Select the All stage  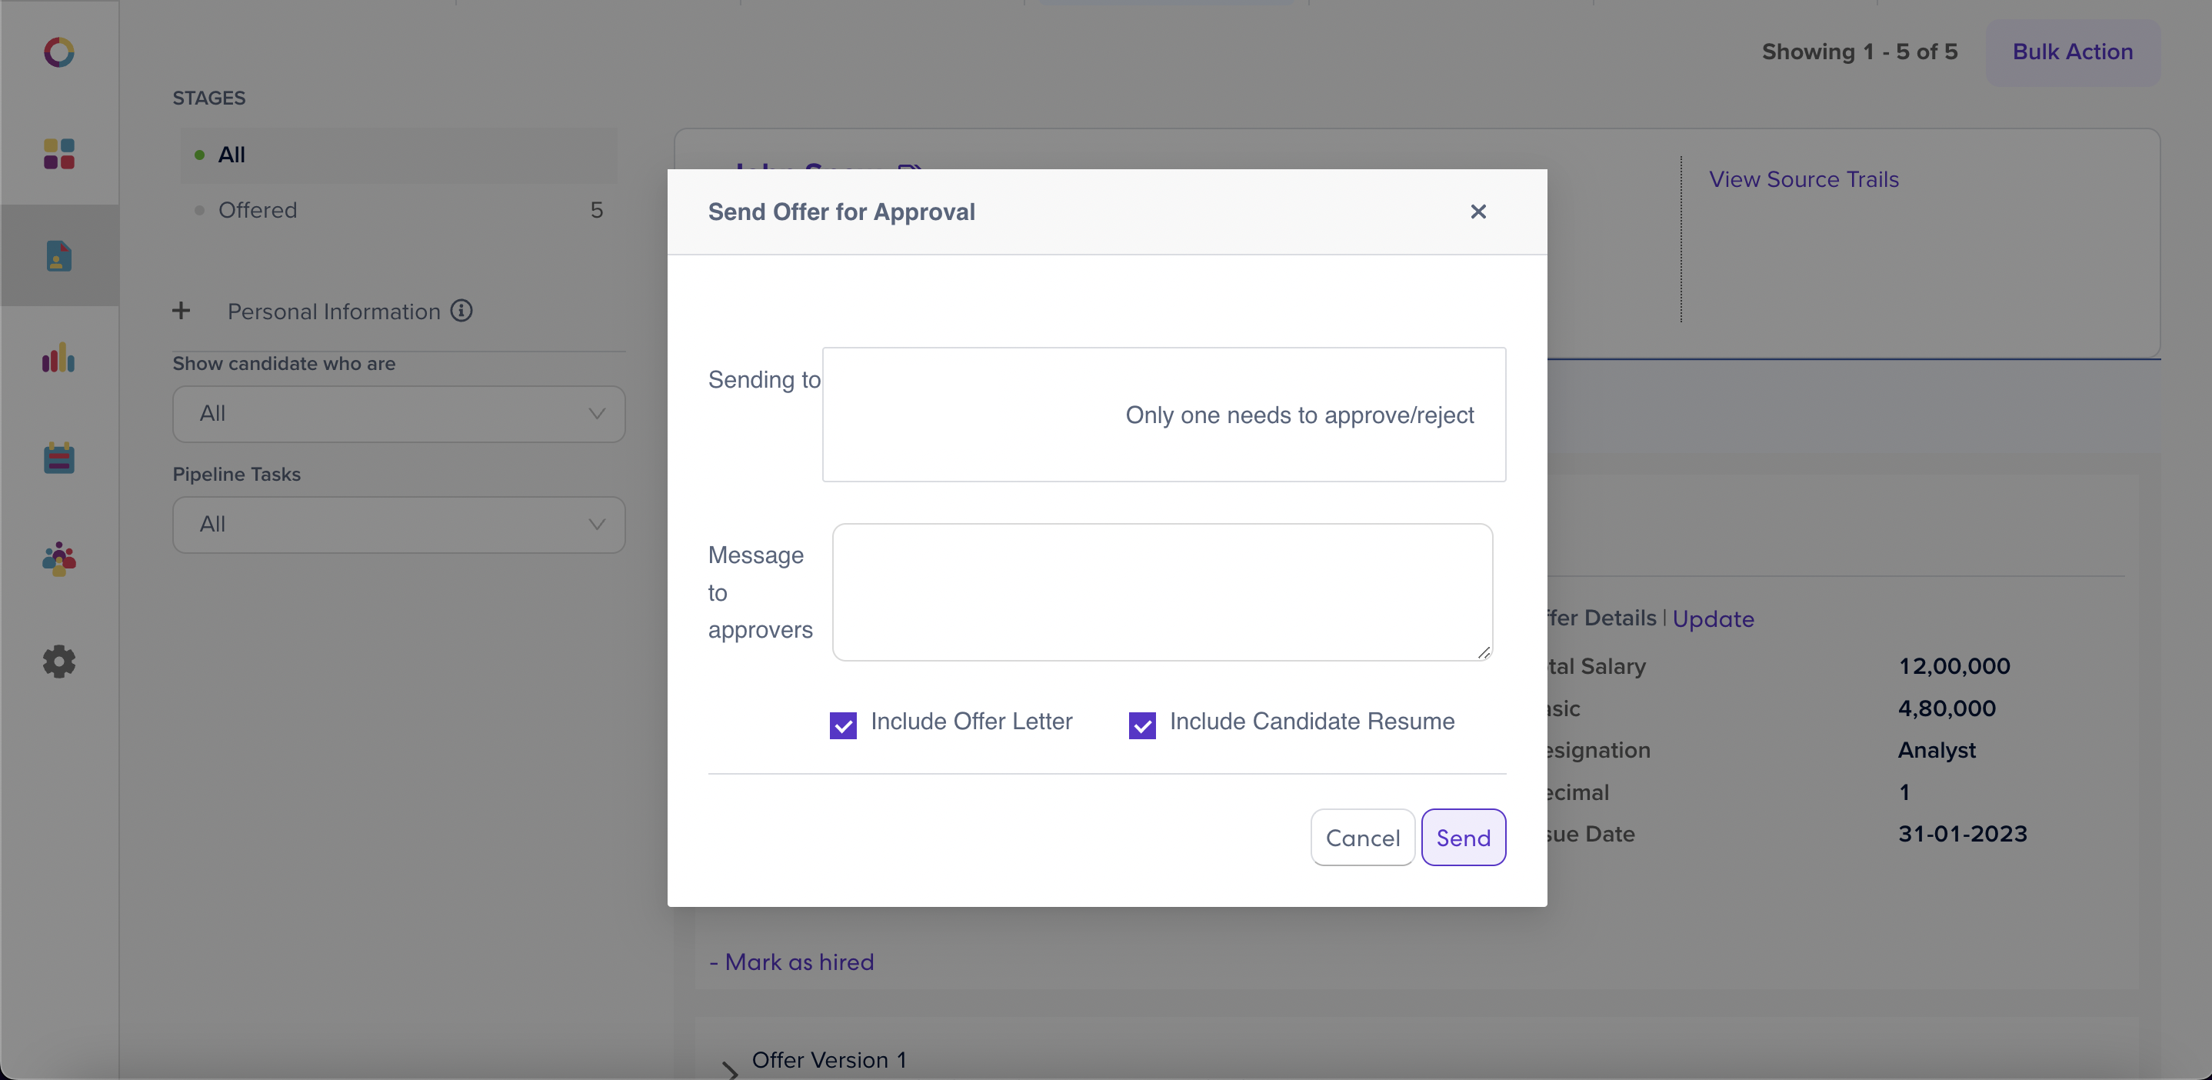398,155
